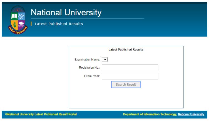209x121 pixels.
Task: Click the Exam. Year label
Action: pyautogui.click(x=92, y=76)
